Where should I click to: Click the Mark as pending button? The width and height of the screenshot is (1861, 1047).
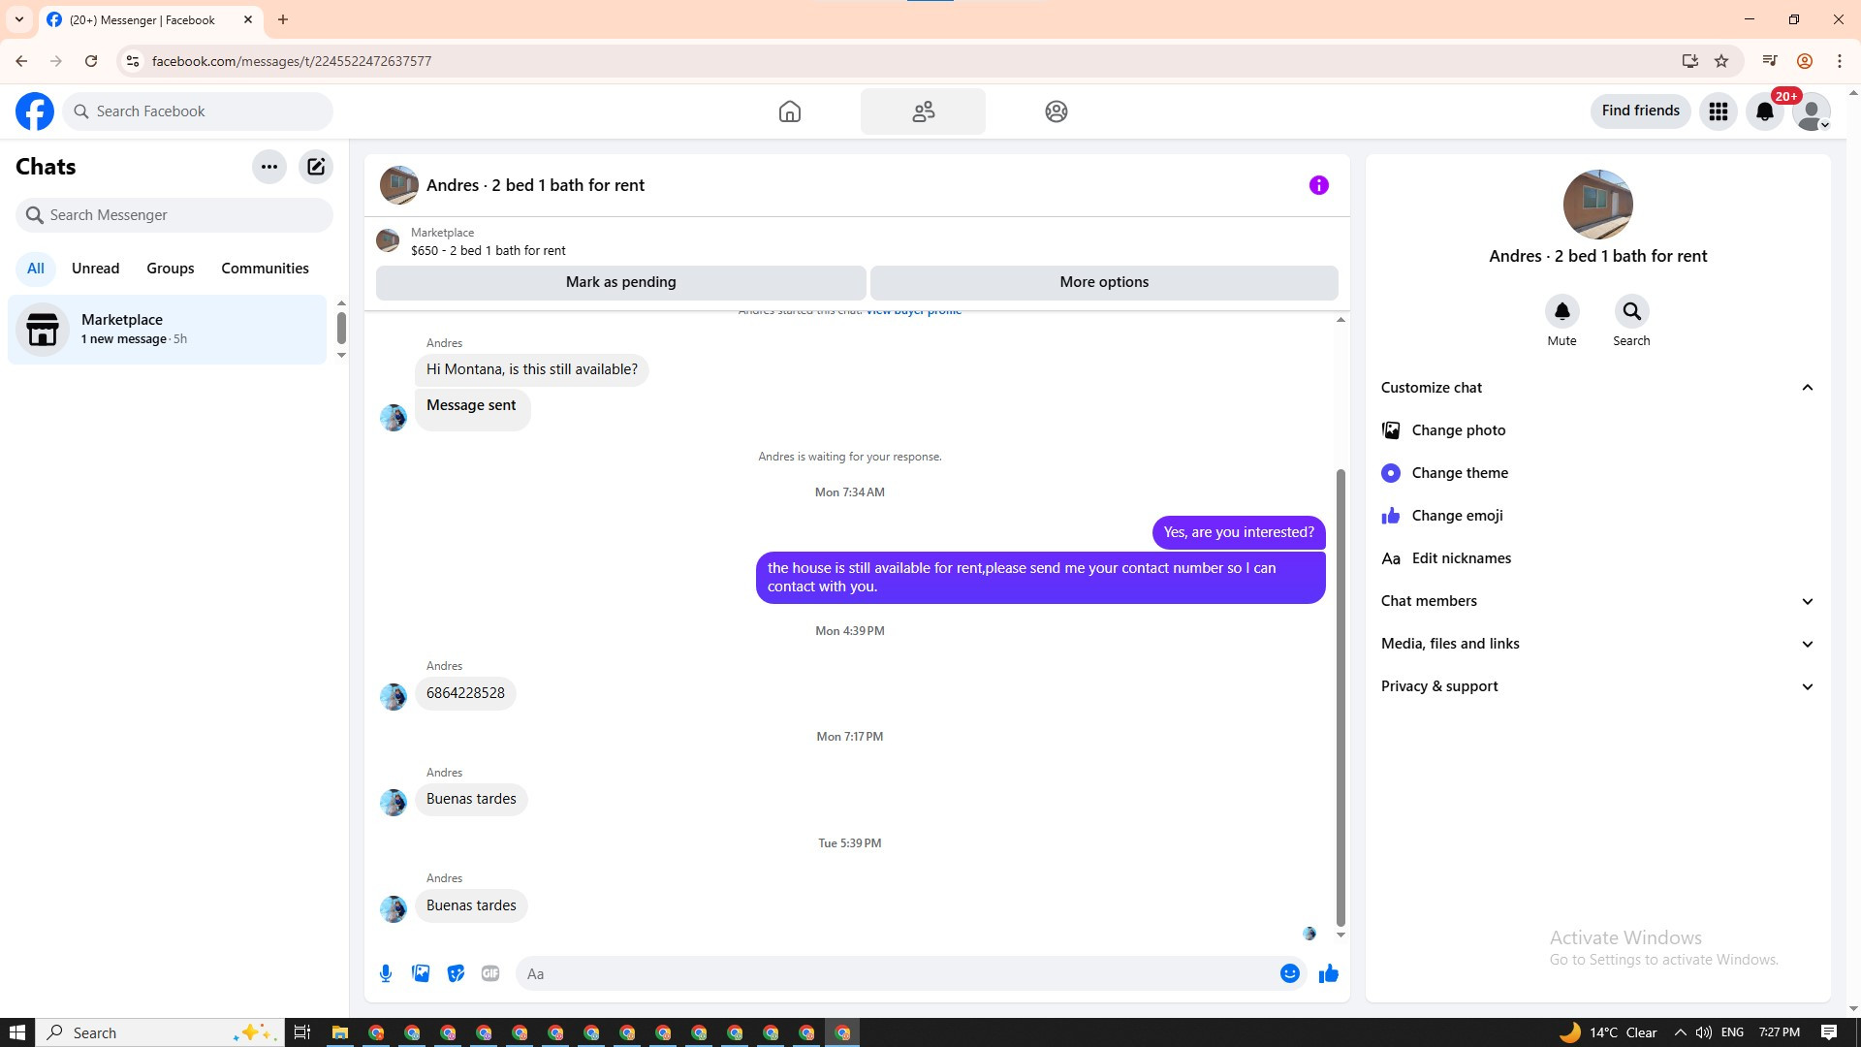pos(620,282)
